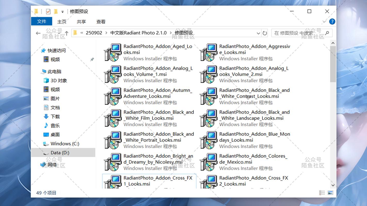Expand the ribbon with the chevron
The image size is (367, 206).
click(x=324, y=22)
